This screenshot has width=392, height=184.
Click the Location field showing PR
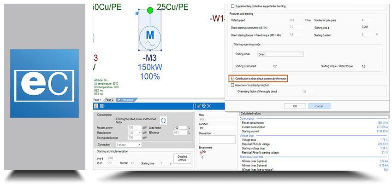click(x=217, y=128)
